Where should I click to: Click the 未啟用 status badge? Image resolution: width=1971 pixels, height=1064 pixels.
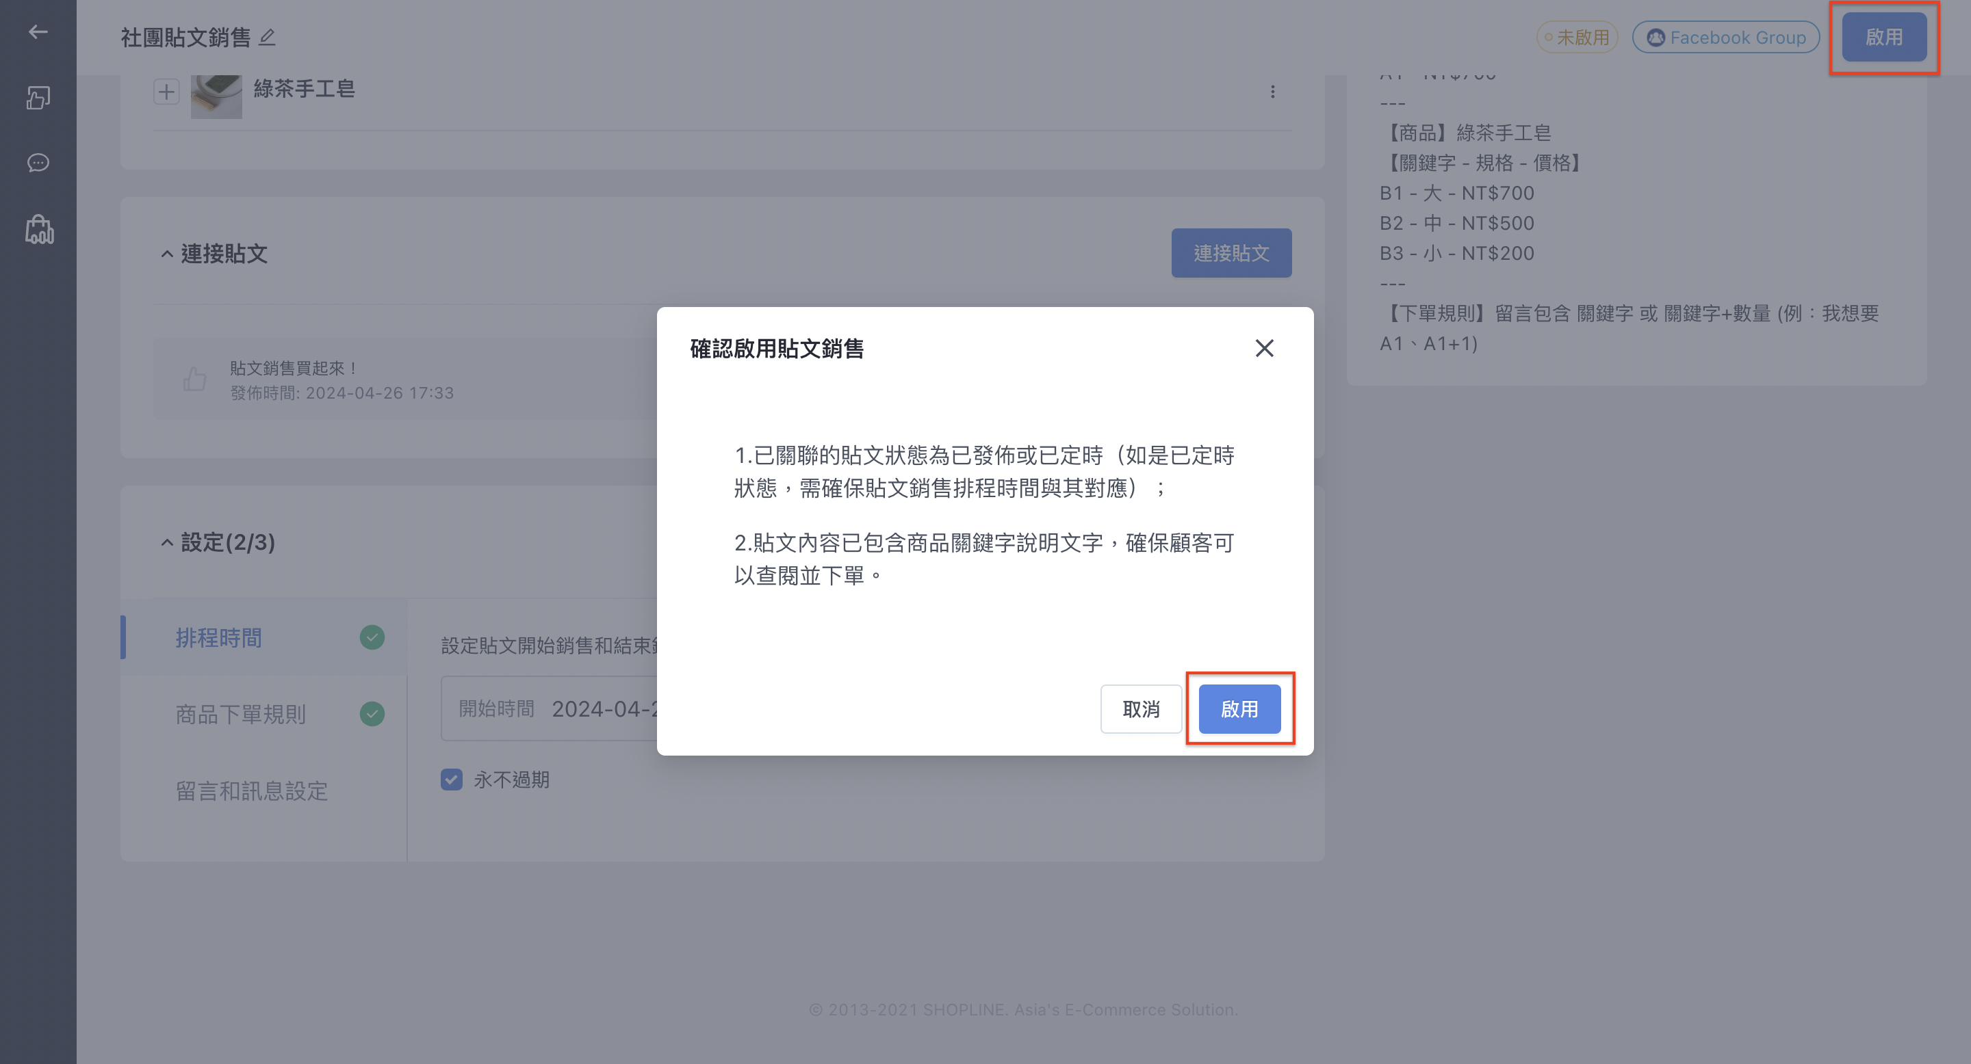(1577, 37)
